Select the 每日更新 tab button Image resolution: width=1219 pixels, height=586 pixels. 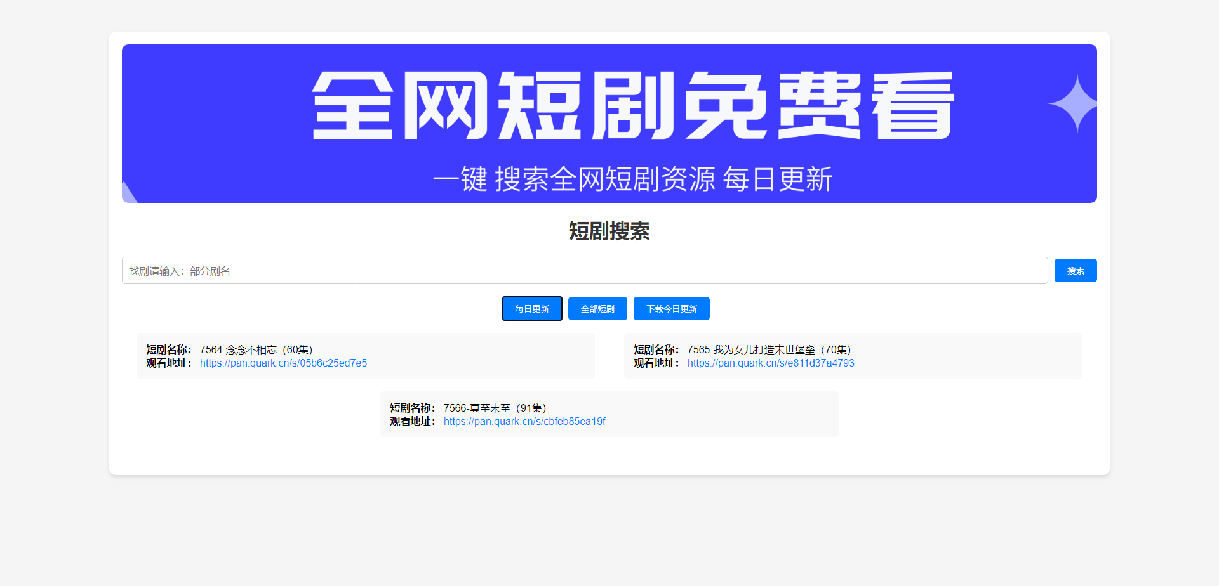[532, 308]
